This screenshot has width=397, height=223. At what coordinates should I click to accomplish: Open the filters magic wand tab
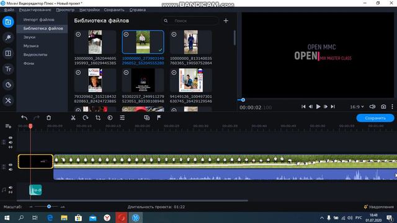point(8,37)
